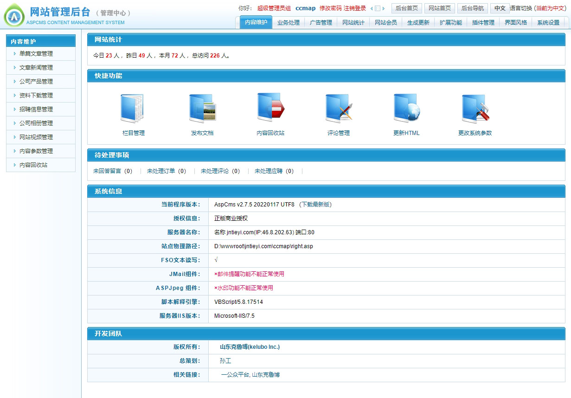571x398 pixels.
Task: Click the 发布文档 shortcut icon
Action: coord(202,109)
